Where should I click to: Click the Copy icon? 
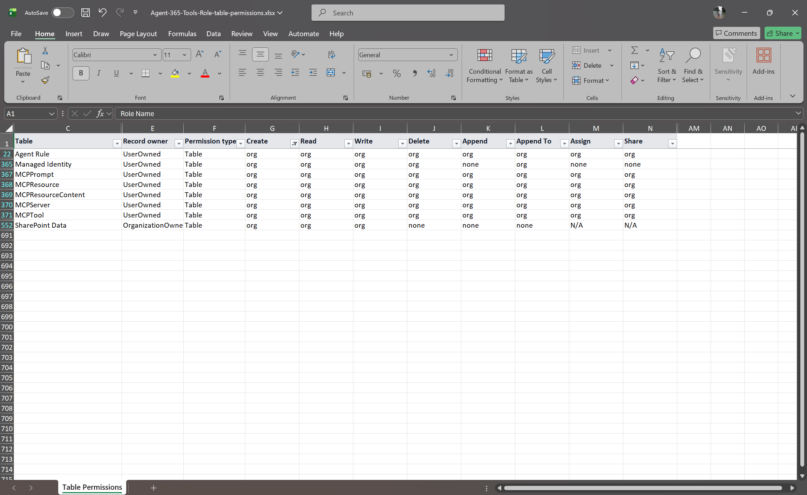pos(45,65)
